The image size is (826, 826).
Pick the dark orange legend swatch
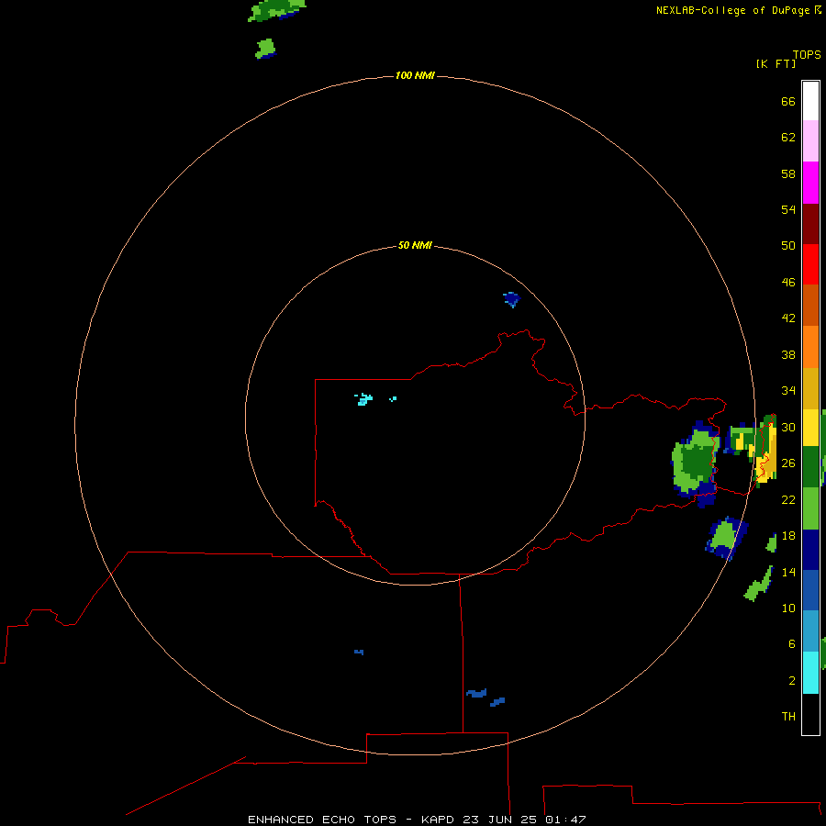[810, 305]
